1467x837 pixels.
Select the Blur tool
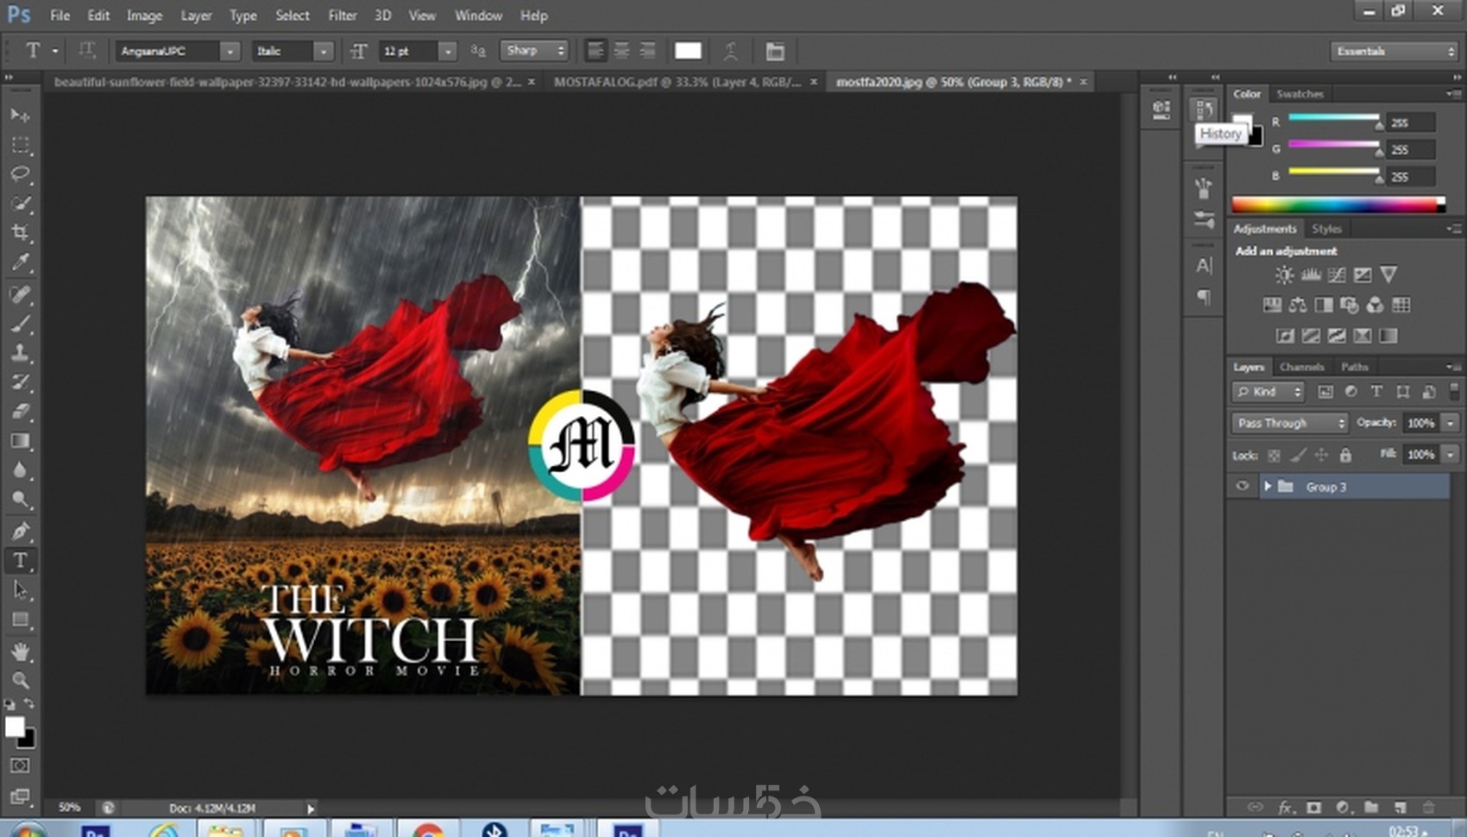pyautogui.click(x=21, y=470)
